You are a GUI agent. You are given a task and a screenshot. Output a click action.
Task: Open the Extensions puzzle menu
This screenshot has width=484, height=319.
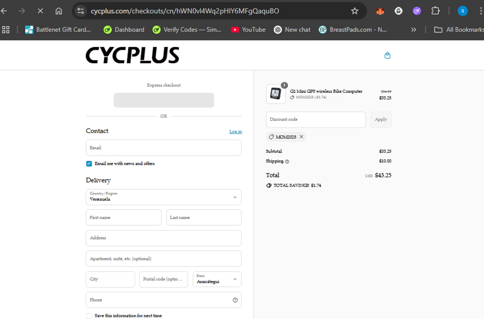tap(435, 11)
